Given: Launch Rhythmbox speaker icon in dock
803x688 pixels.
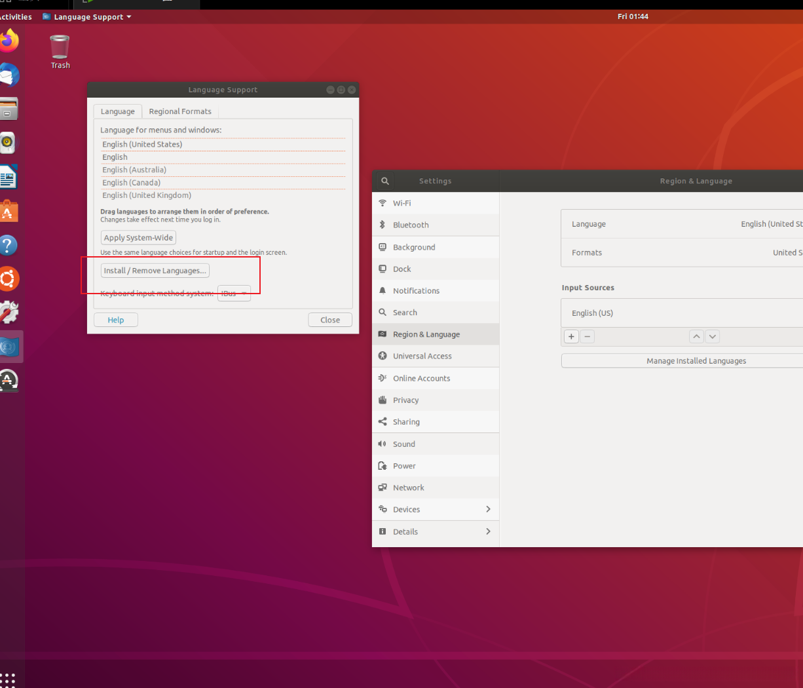Looking at the screenshot, I should (x=7, y=142).
